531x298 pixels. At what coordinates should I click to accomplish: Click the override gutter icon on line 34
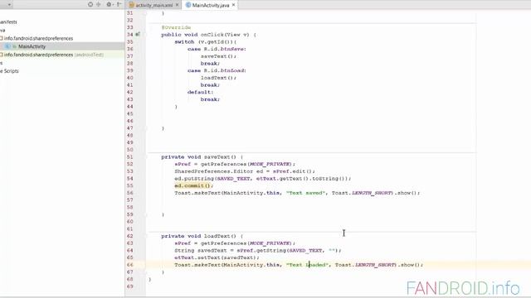point(138,34)
